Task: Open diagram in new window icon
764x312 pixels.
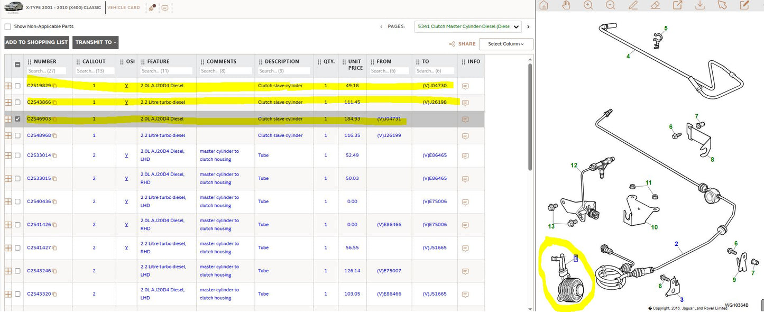Action: 677,5
